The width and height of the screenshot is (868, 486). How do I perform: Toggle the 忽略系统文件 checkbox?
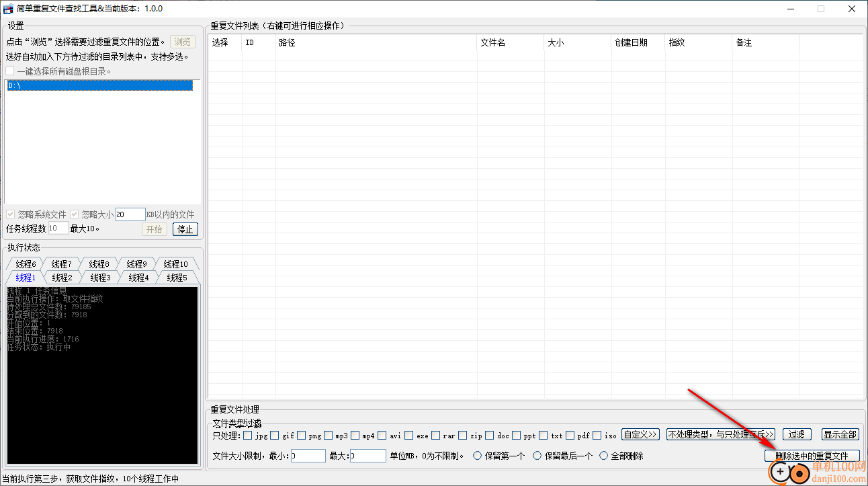pyautogui.click(x=10, y=214)
